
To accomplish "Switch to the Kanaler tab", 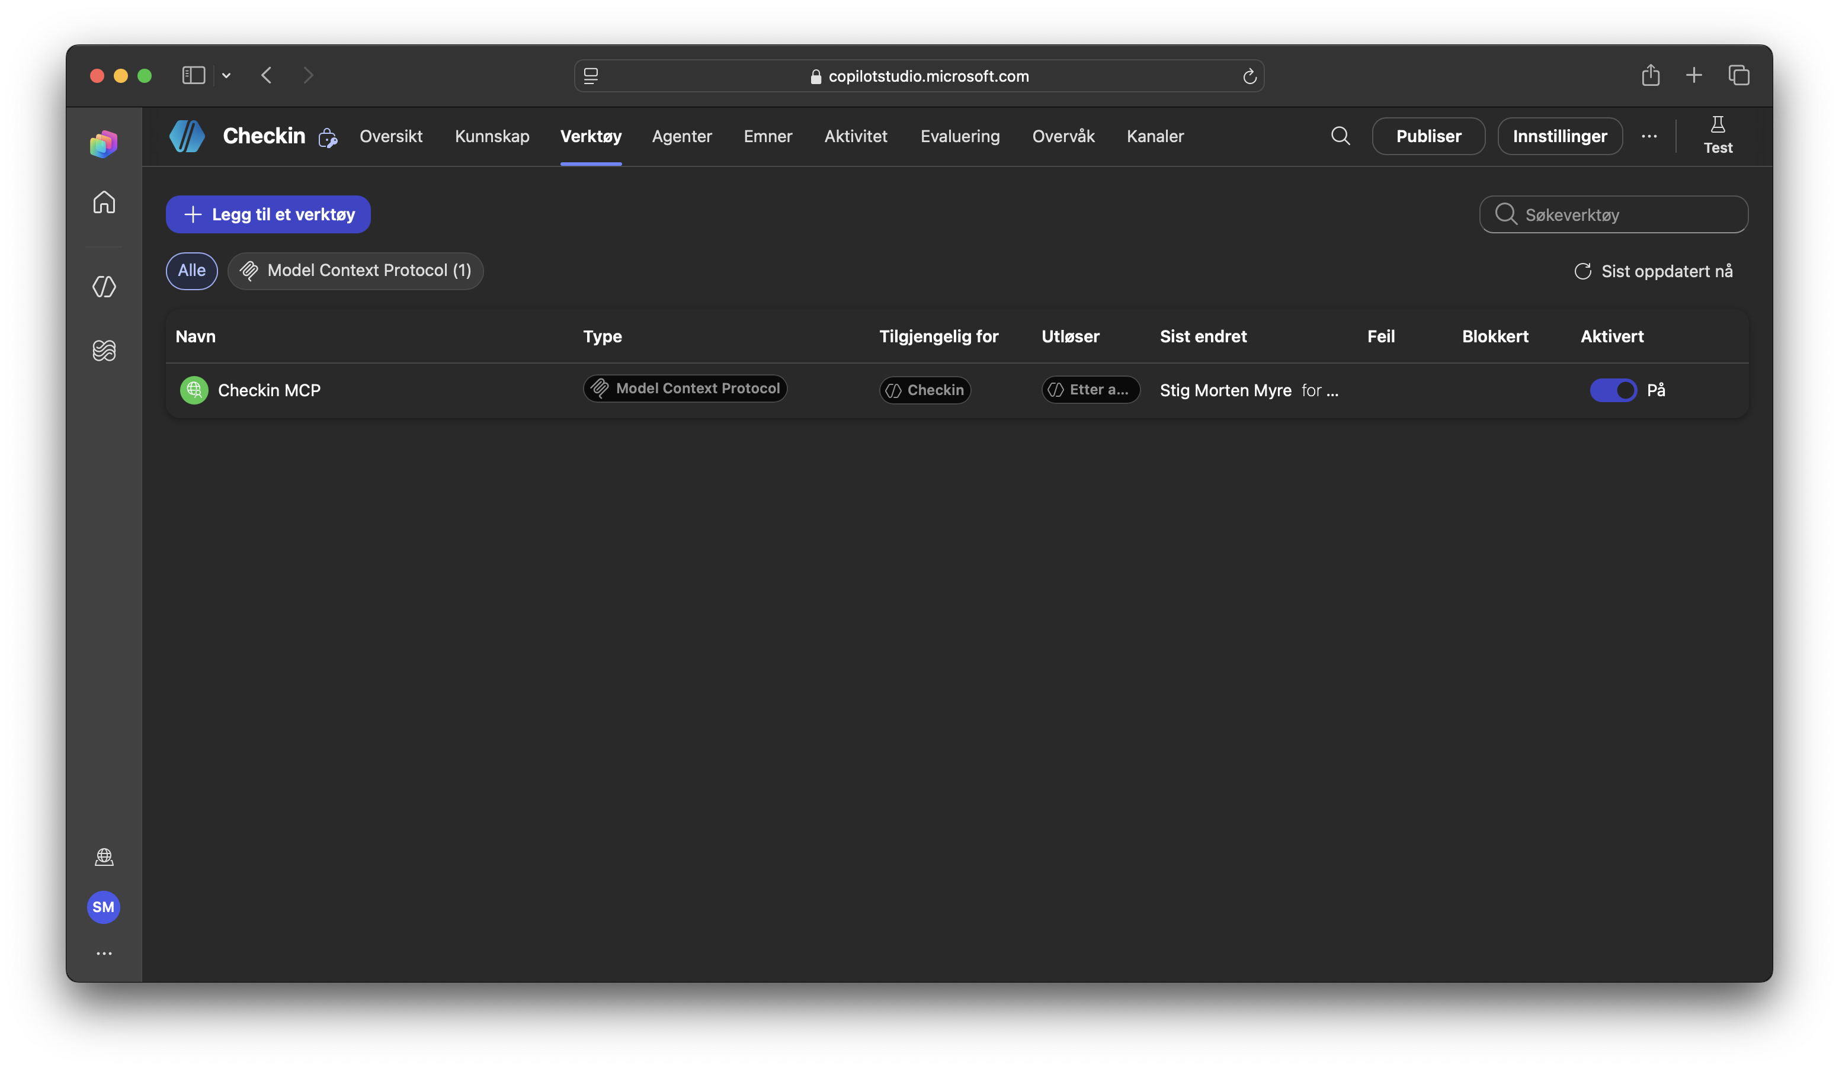I will 1155,136.
